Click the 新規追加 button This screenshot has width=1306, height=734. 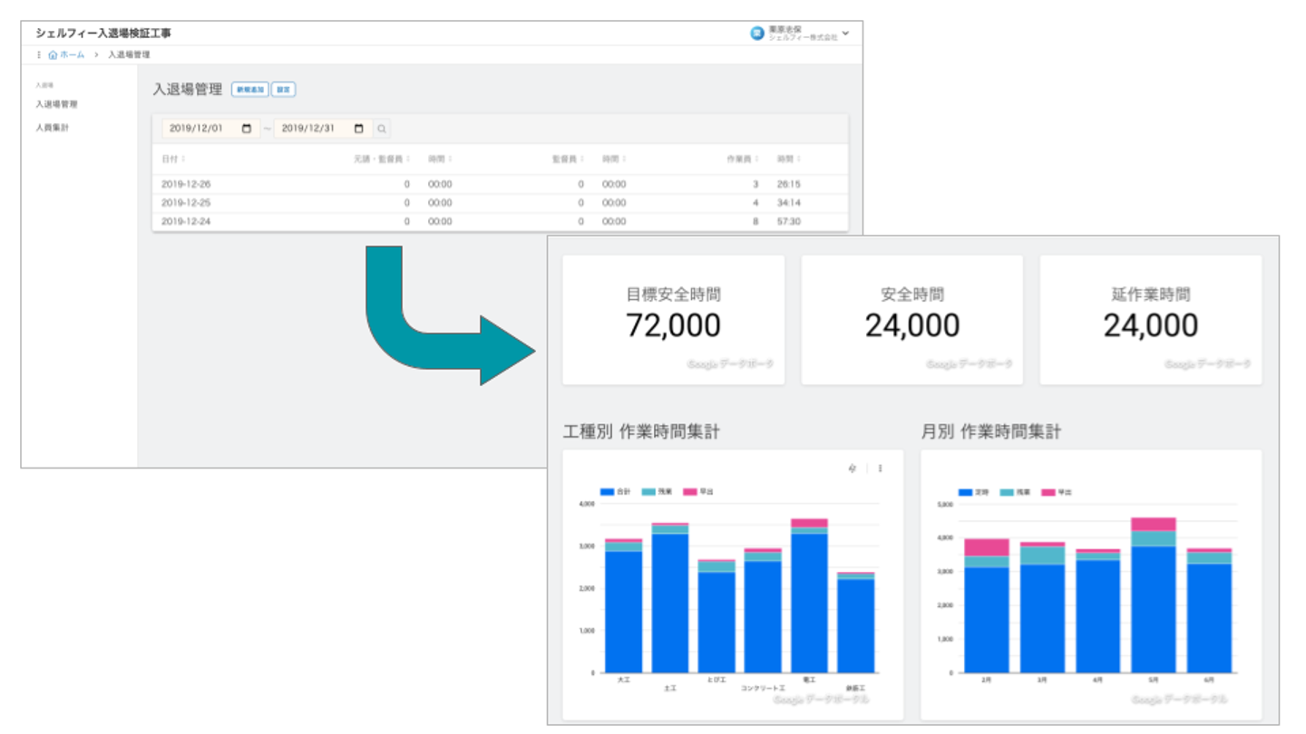250,90
